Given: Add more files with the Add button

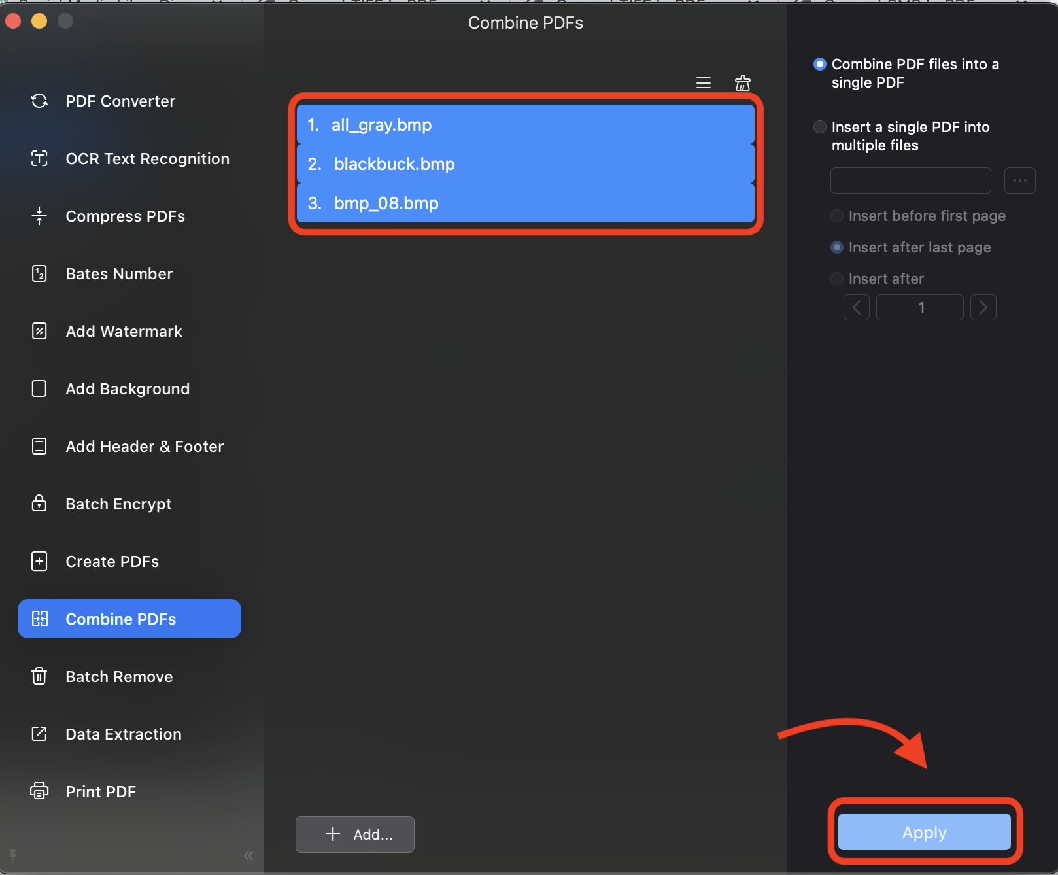Looking at the screenshot, I should click(x=354, y=834).
